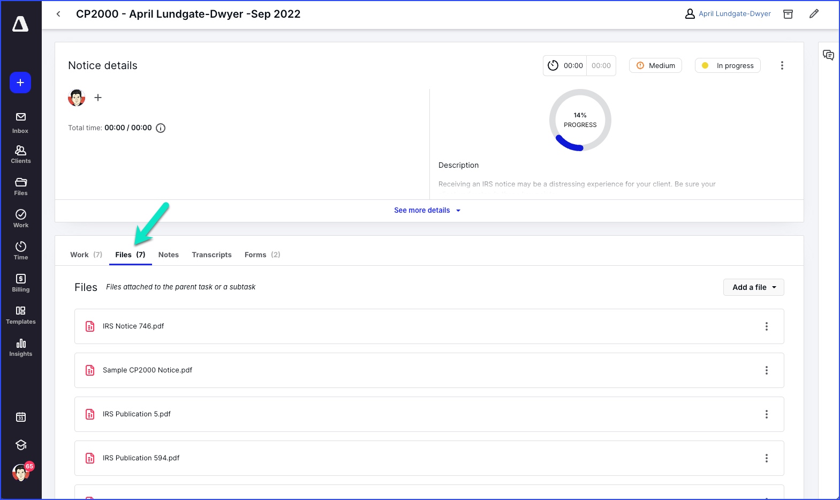Click the budgeted time field 00:00

click(x=601, y=65)
